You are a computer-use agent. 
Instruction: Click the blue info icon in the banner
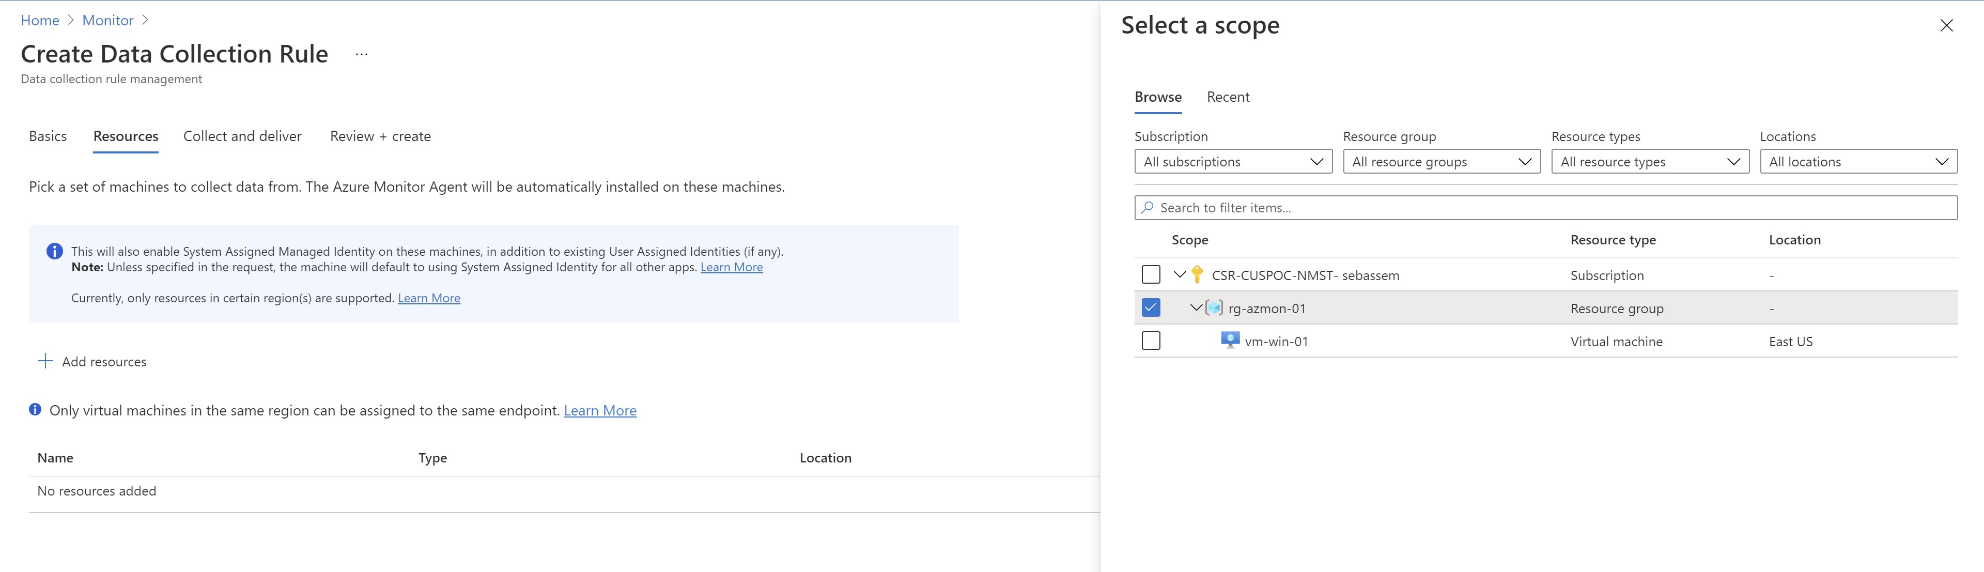(54, 251)
